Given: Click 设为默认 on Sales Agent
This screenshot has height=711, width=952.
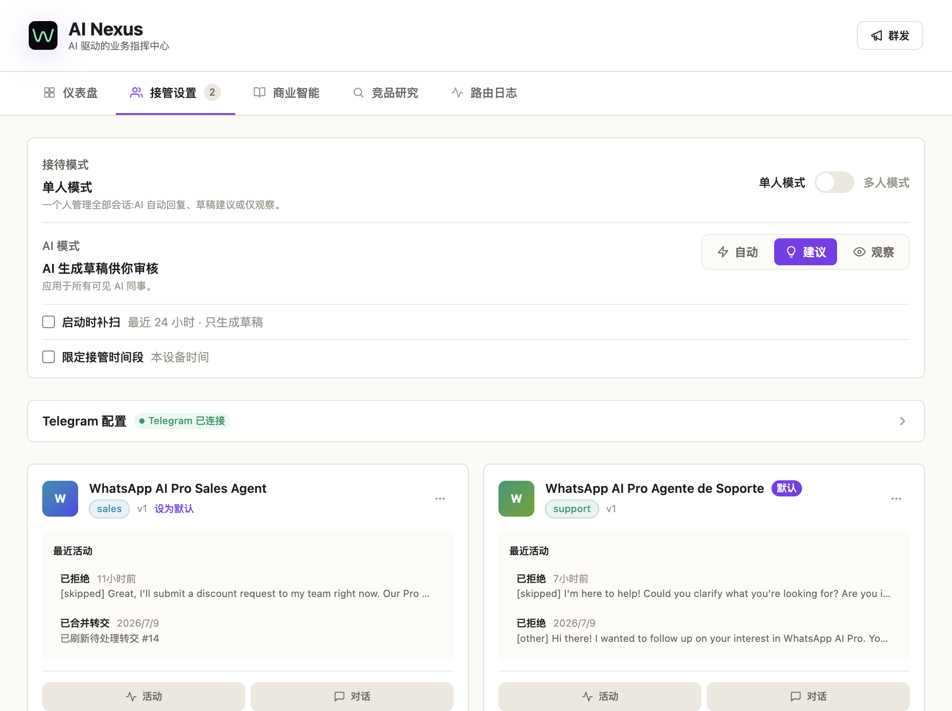Looking at the screenshot, I should click(x=174, y=509).
